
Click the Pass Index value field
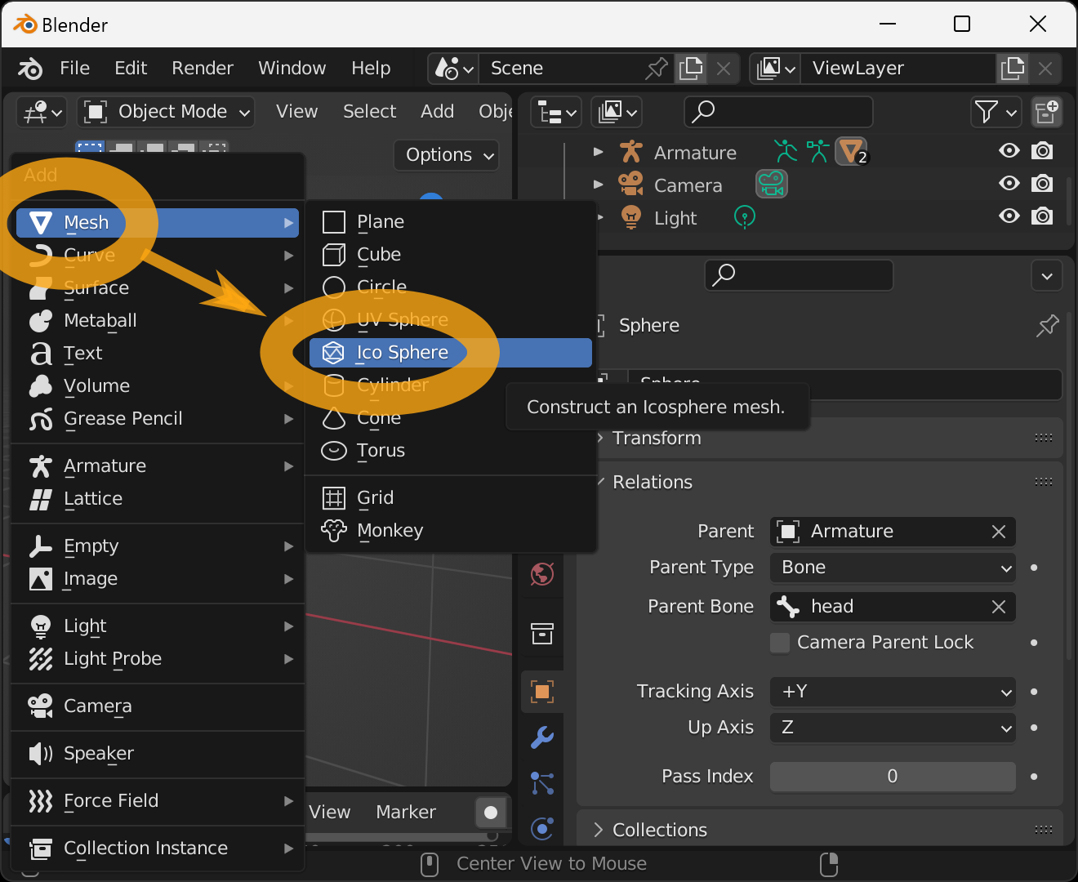pyautogui.click(x=893, y=777)
